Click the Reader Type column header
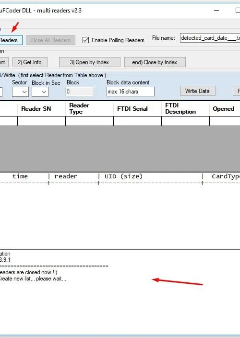The width and height of the screenshot is (240, 338). point(90,109)
